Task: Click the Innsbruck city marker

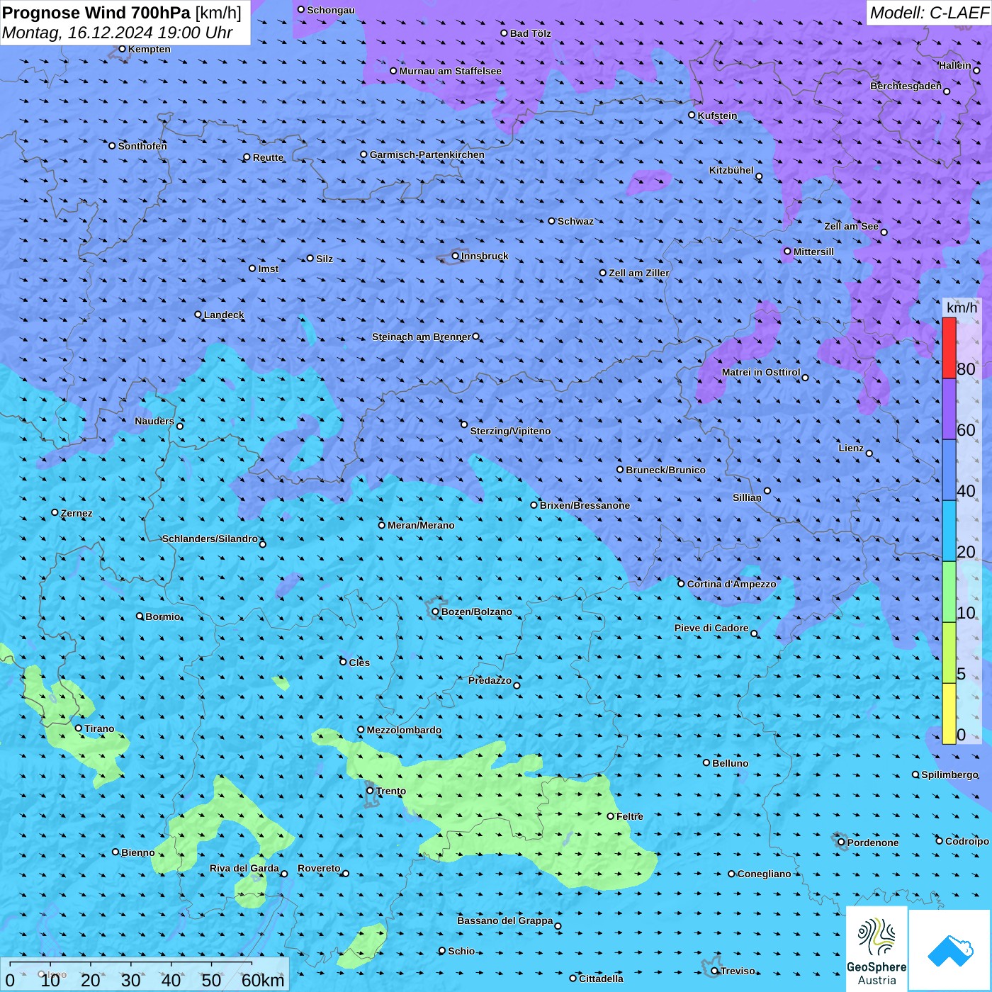Action: tap(456, 256)
